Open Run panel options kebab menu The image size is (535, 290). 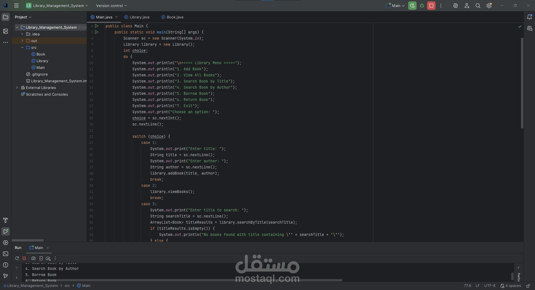tap(55, 258)
